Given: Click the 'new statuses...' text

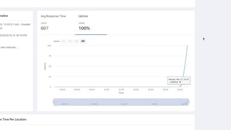Looking at the screenshot, I should coord(9,47).
